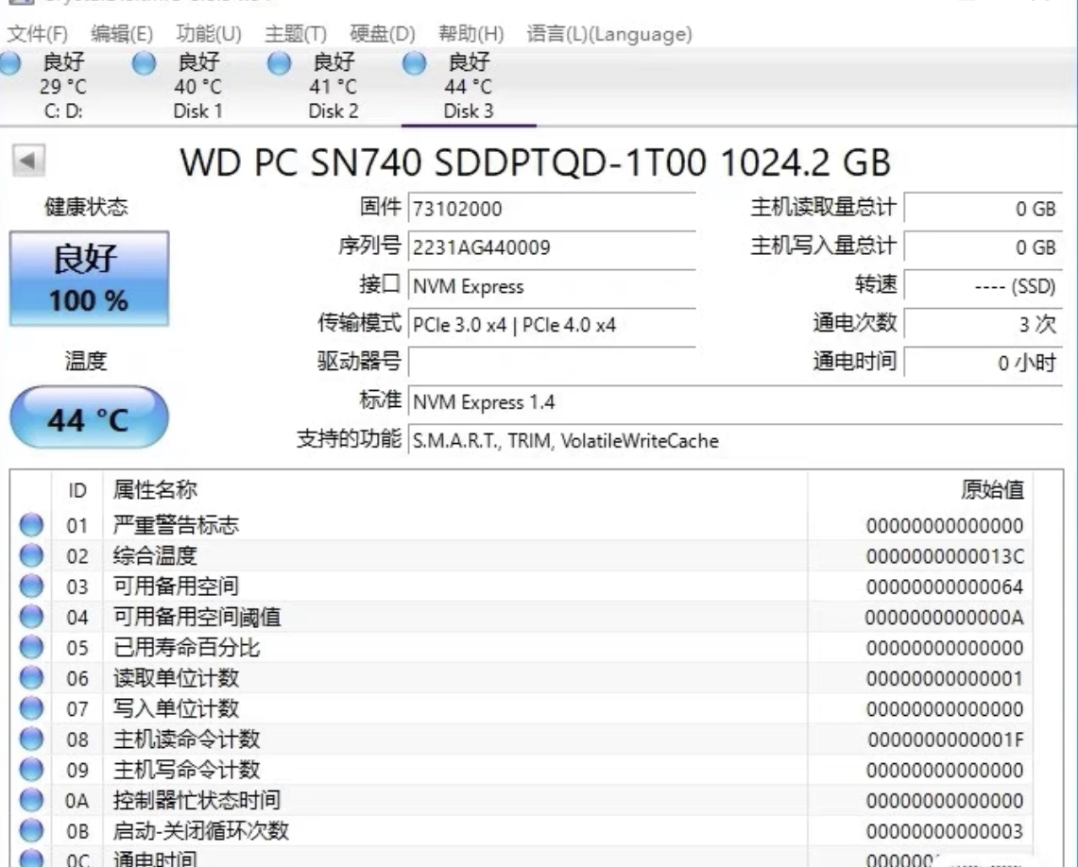Click status orb of attribute 08 主机读命令计数
The width and height of the screenshot is (1078, 867).
click(31, 739)
